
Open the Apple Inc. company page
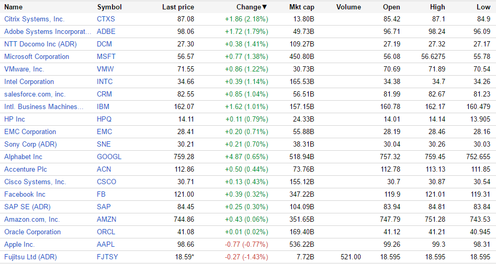coord(19,244)
